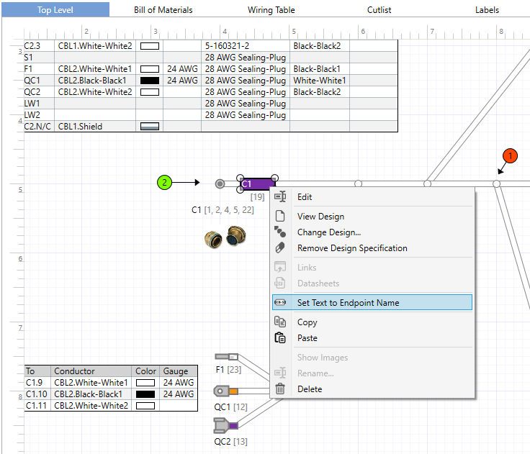Select the QC1 ring terminal symbol
The height and width of the screenshot is (454, 530).
[x=226, y=391]
